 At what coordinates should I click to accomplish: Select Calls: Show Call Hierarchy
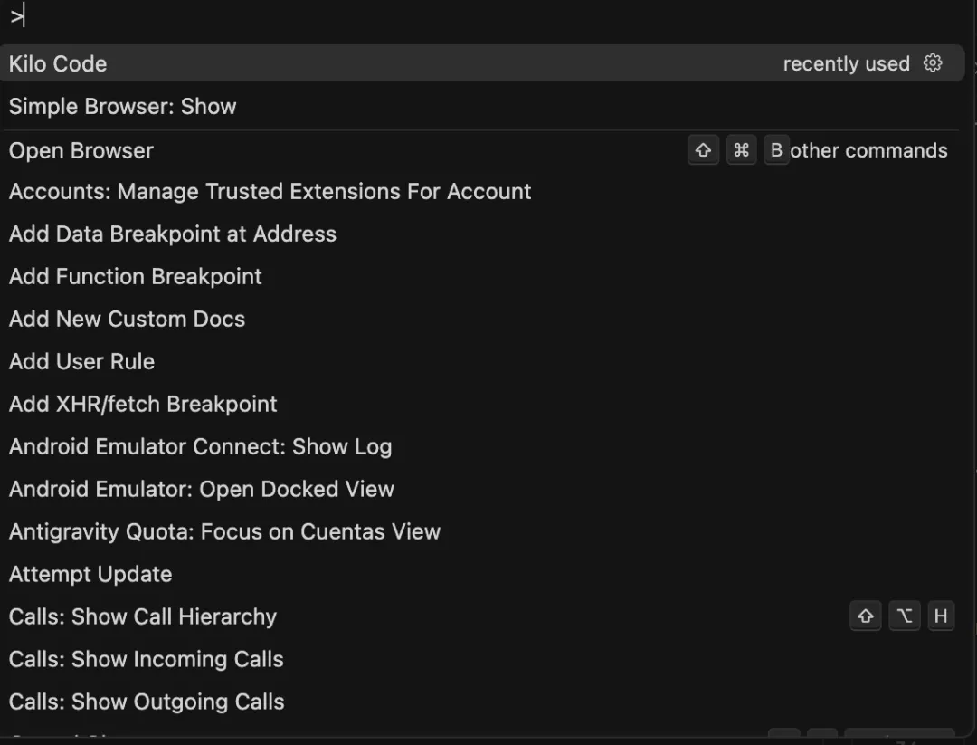[x=143, y=617]
